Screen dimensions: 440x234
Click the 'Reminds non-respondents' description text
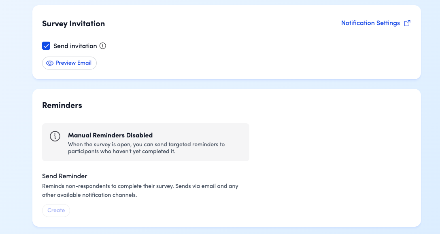(140, 186)
